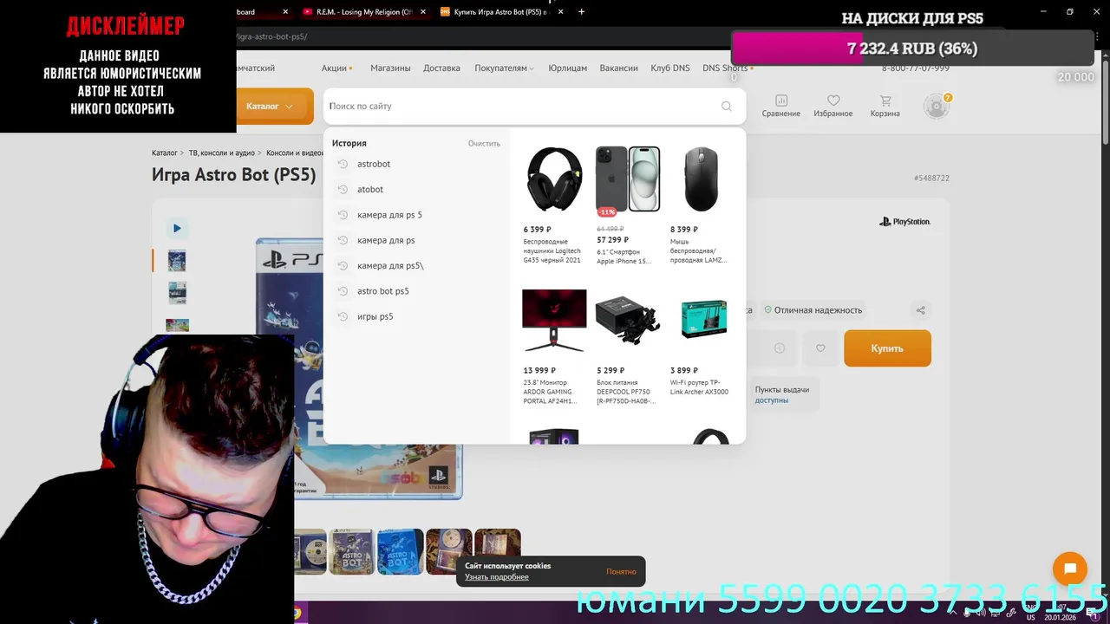The height and width of the screenshot is (624, 1110).
Task: Select second product gallery thumbnail
Action: pos(177,293)
